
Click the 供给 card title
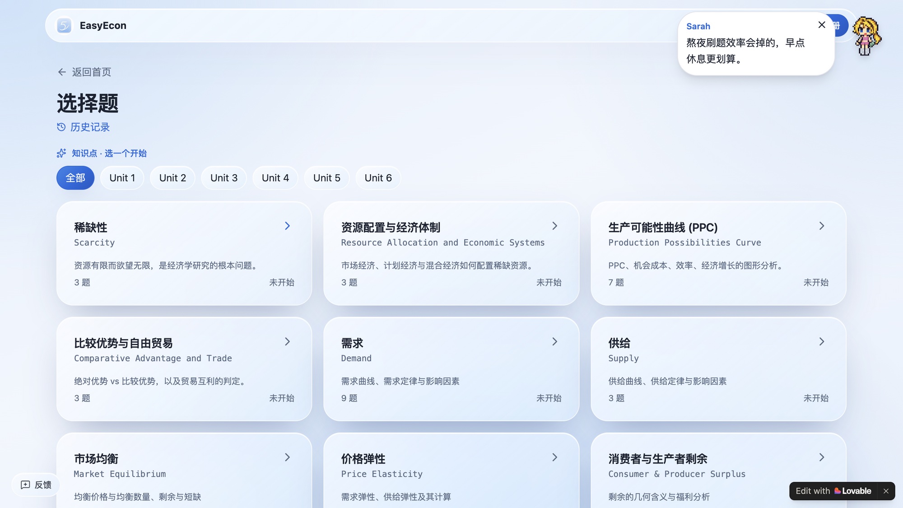click(619, 343)
